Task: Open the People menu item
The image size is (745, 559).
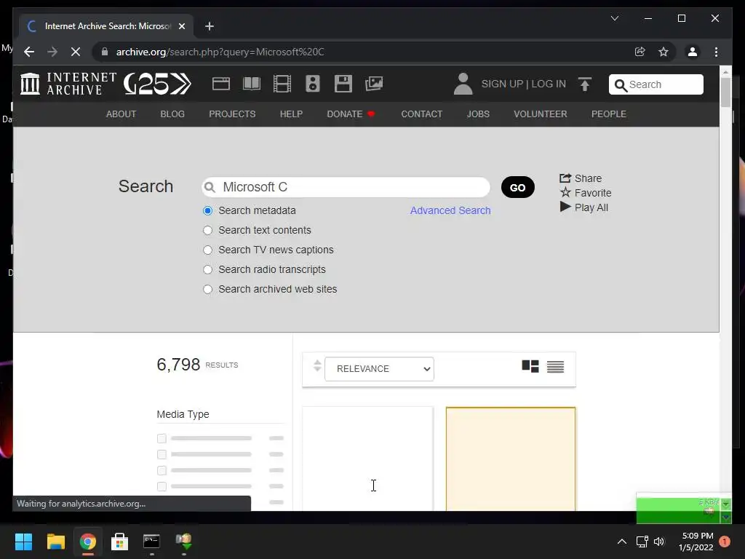Action: tap(609, 114)
